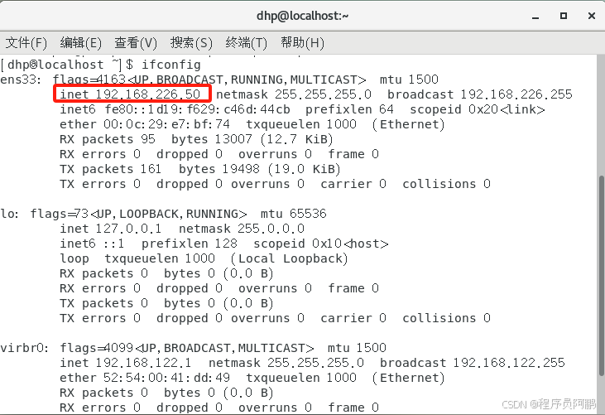This screenshot has width=605, height=415.
Task: Open the 终端(T) menu
Action: coord(246,42)
